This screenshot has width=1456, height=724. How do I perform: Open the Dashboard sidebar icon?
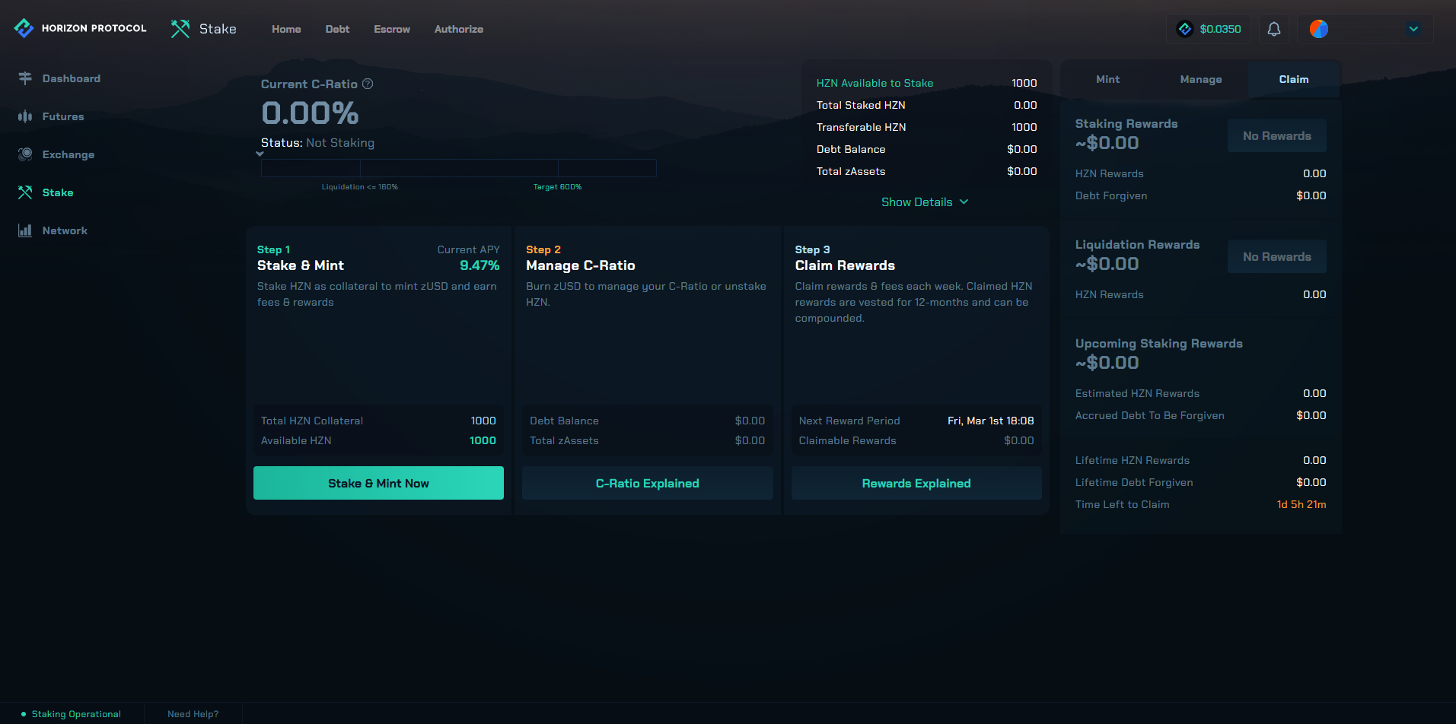point(25,78)
